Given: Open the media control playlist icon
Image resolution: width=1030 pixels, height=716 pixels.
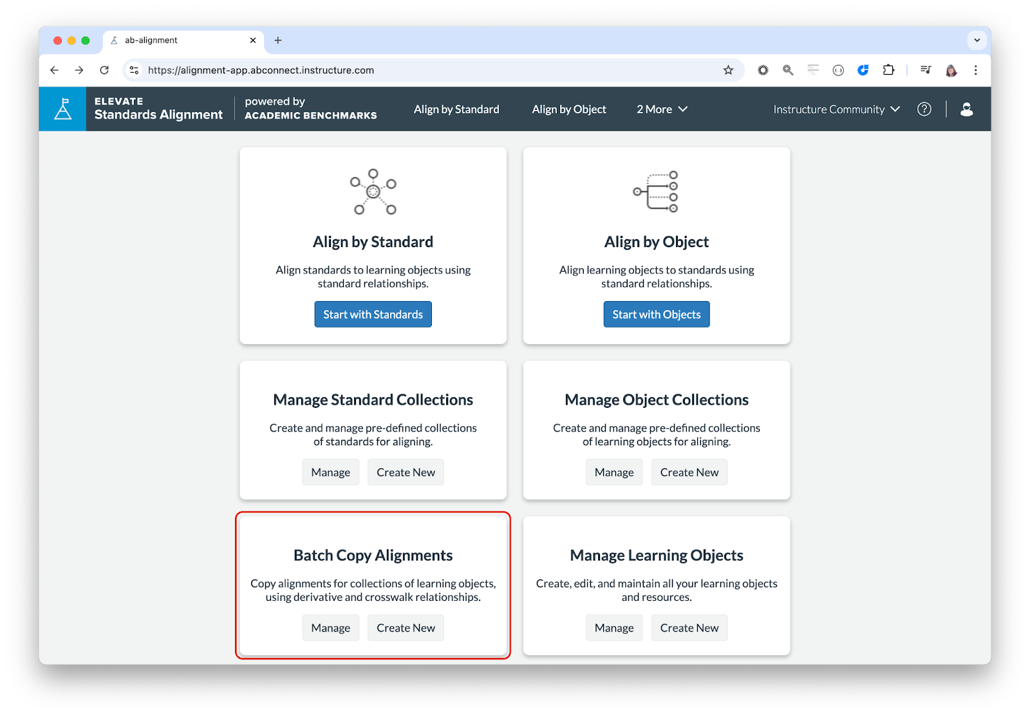Looking at the screenshot, I should pos(926,70).
